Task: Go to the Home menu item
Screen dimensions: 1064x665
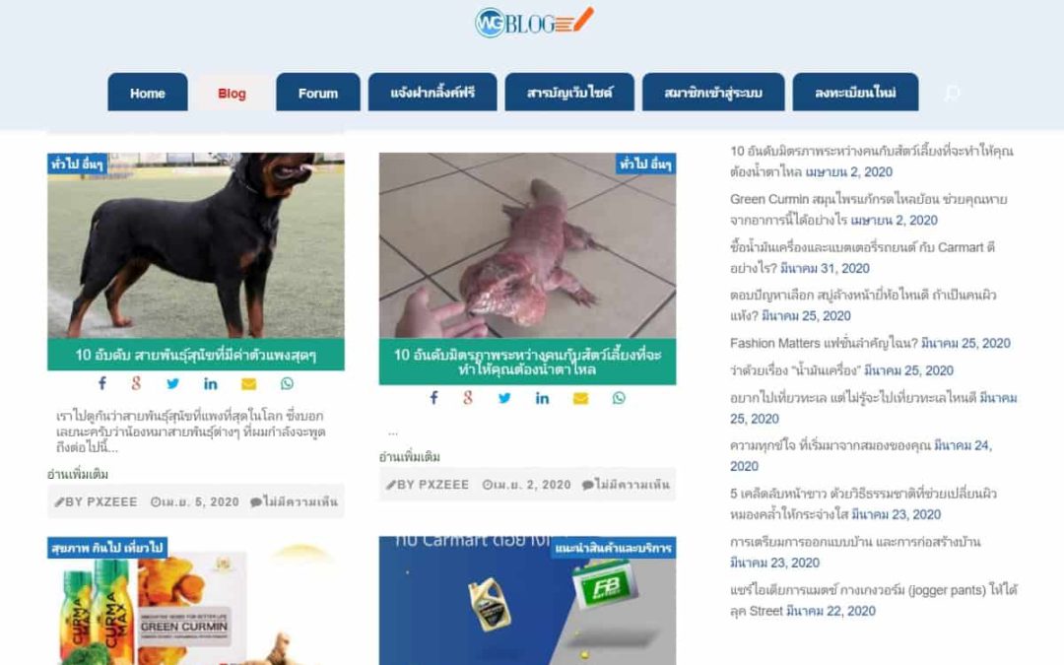Action: click(147, 93)
